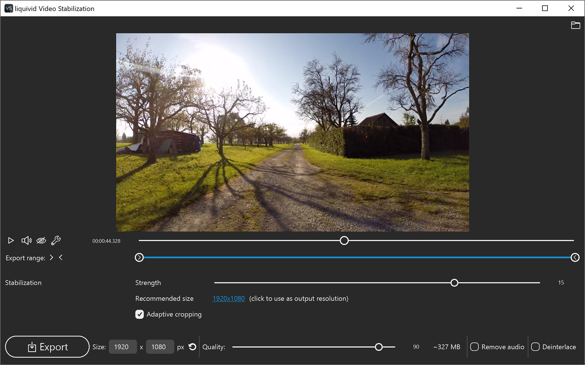This screenshot has height=365, width=585.
Task: Click the width input showing 1920
Action: (122, 346)
